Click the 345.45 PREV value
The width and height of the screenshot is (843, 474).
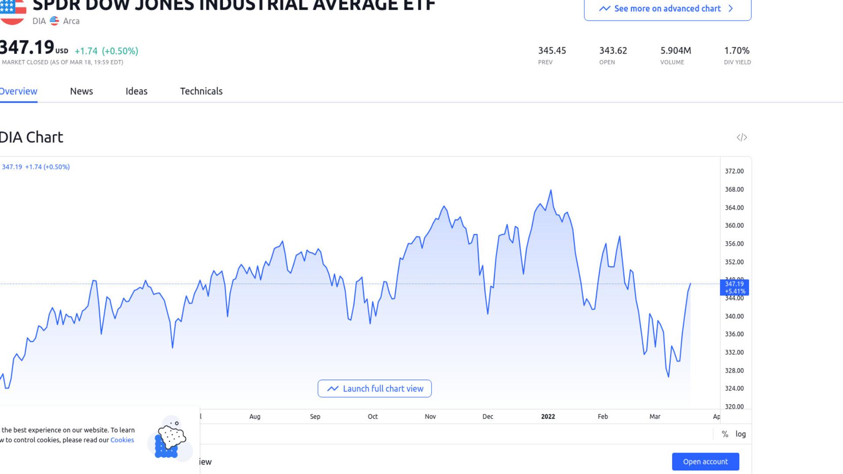(x=552, y=50)
